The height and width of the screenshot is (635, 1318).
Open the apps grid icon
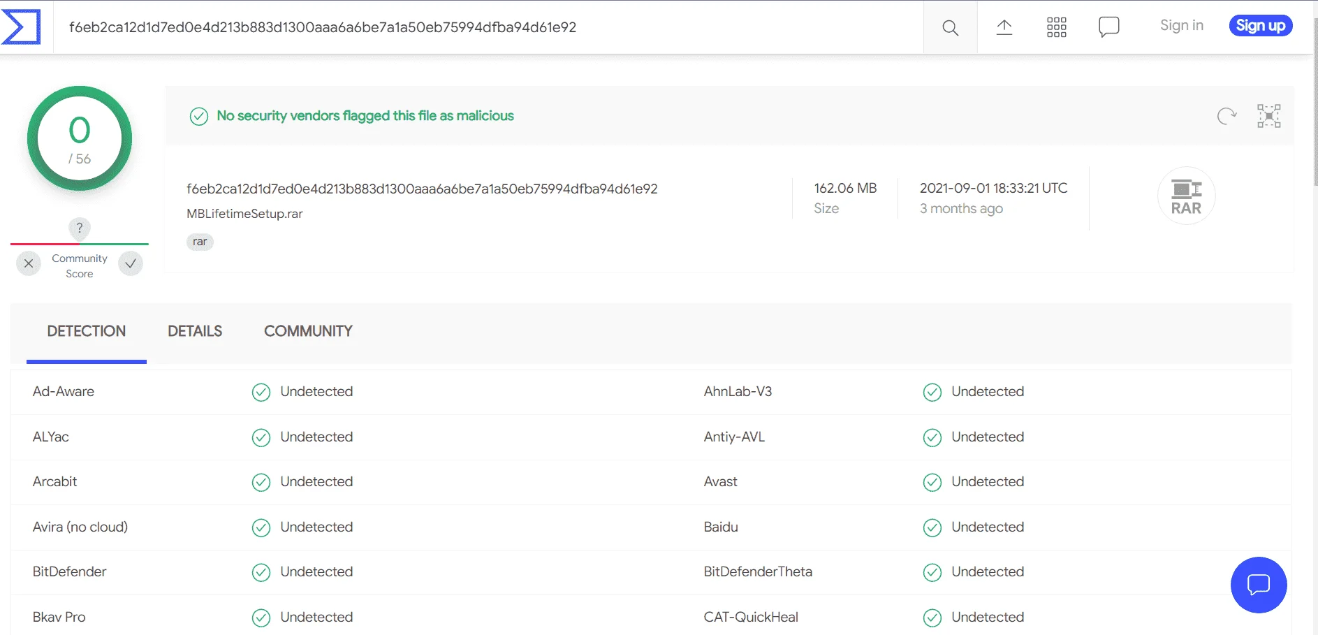coord(1056,27)
